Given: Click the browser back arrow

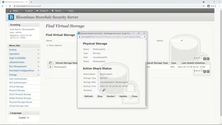Looking at the screenshot, I should (2, 6).
